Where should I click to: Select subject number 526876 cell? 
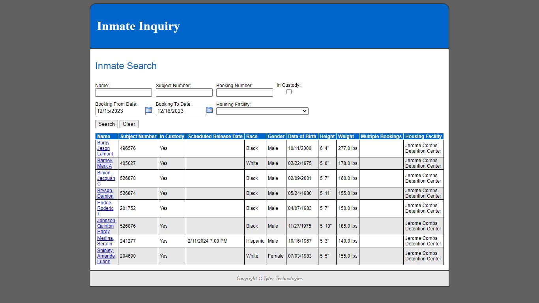coord(138,226)
